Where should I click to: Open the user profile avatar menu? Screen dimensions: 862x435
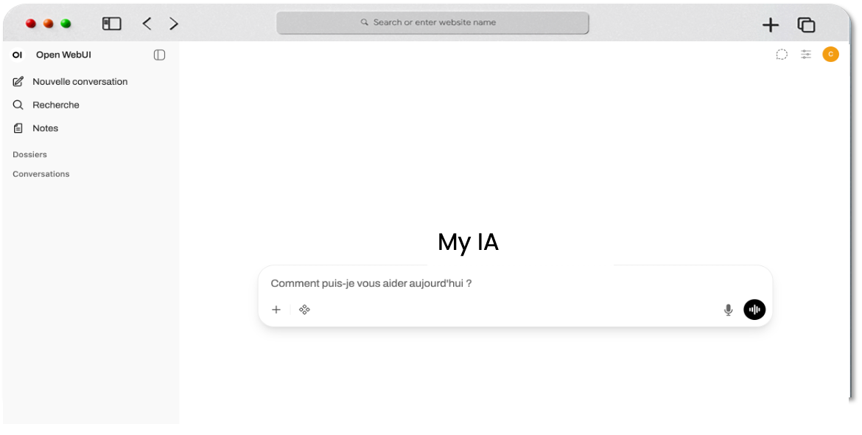tap(830, 54)
